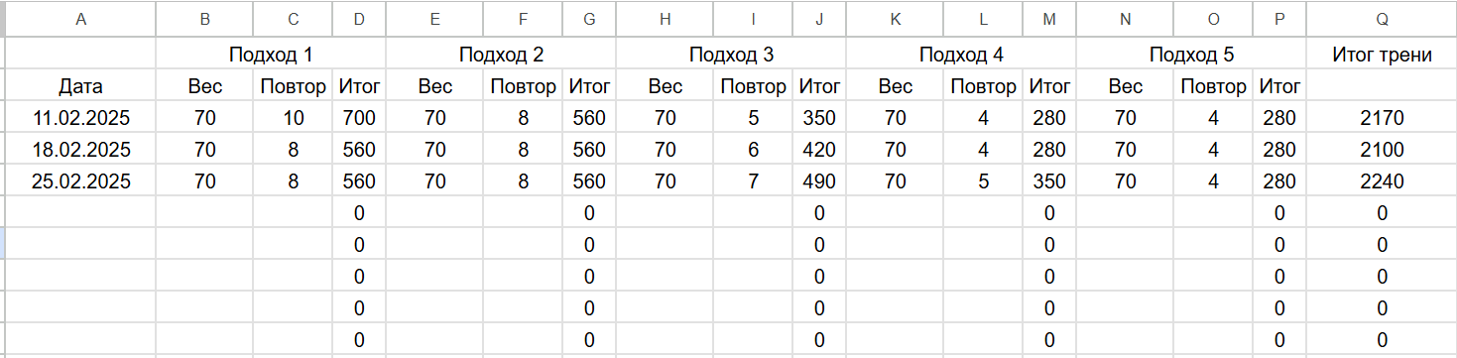This screenshot has width=1457, height=358.
Task: Select the date cell 25.02.2025
Action: 80,181
